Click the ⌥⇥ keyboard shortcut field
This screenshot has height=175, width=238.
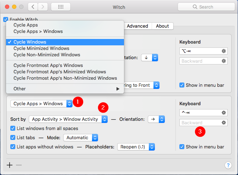coord(204,51)
